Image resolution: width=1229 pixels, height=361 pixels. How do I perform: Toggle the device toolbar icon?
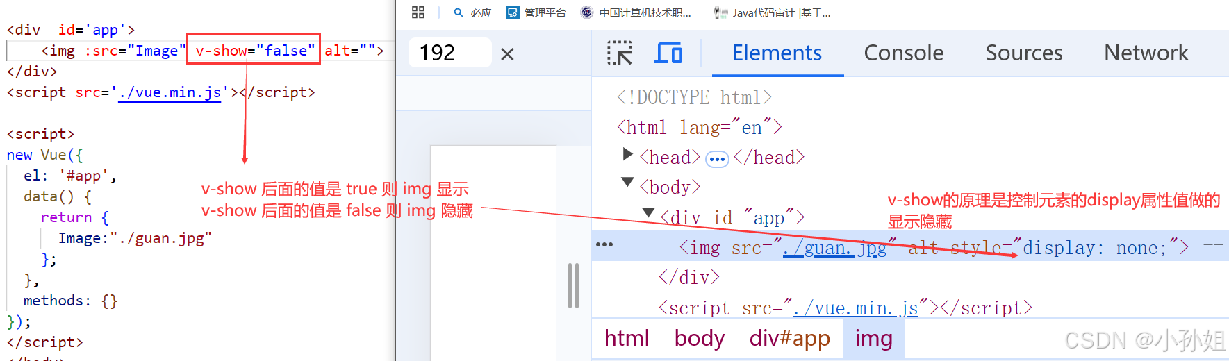(x=668, y=53)
